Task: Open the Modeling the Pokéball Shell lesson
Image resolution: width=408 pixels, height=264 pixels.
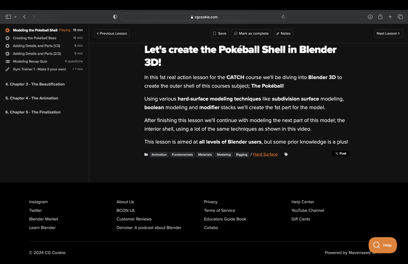Action: [35, 30]
